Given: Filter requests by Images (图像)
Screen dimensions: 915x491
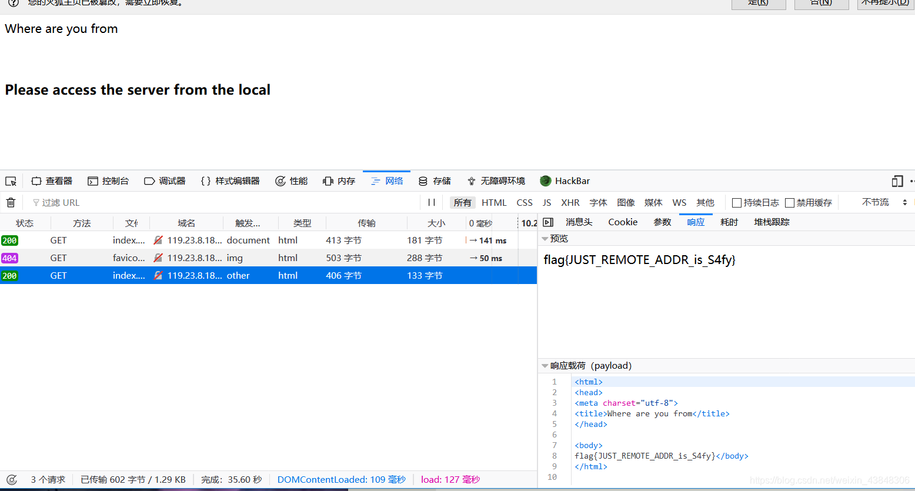Looking at the screenshot, I should click(x=626, y=202).
